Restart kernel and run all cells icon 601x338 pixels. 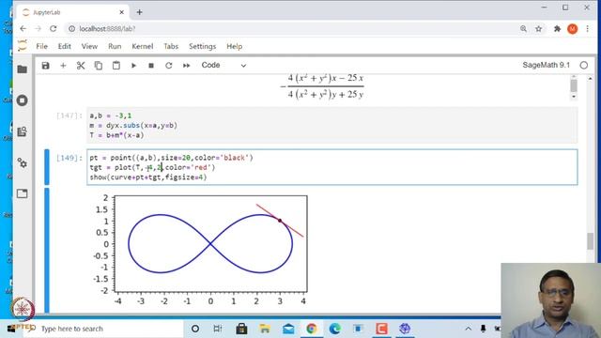pyautogui.click(x=186, y=65)
